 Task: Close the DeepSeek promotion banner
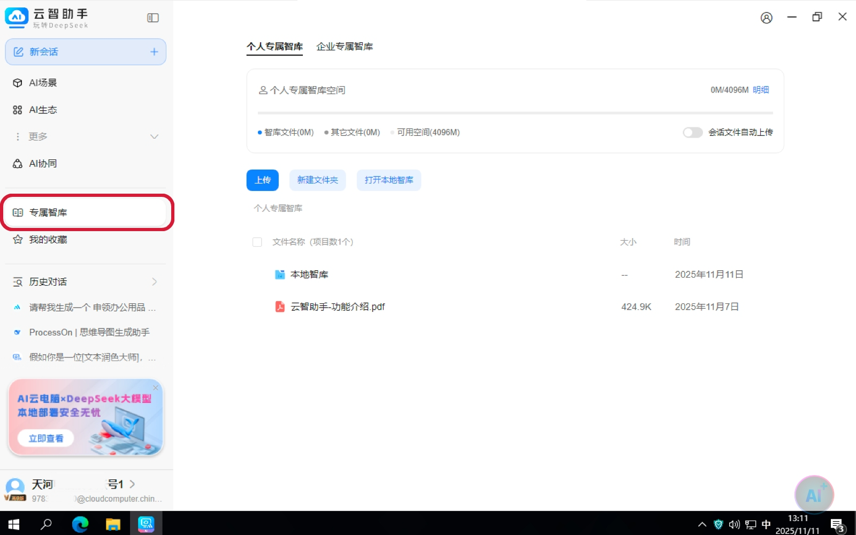(x=156, y=387)
